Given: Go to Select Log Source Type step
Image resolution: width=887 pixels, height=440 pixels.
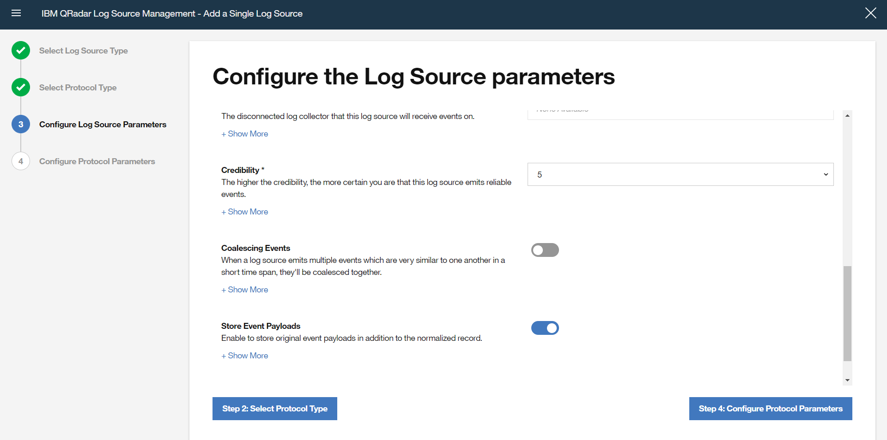Looking at the screenshot, I should coord(84,51).
